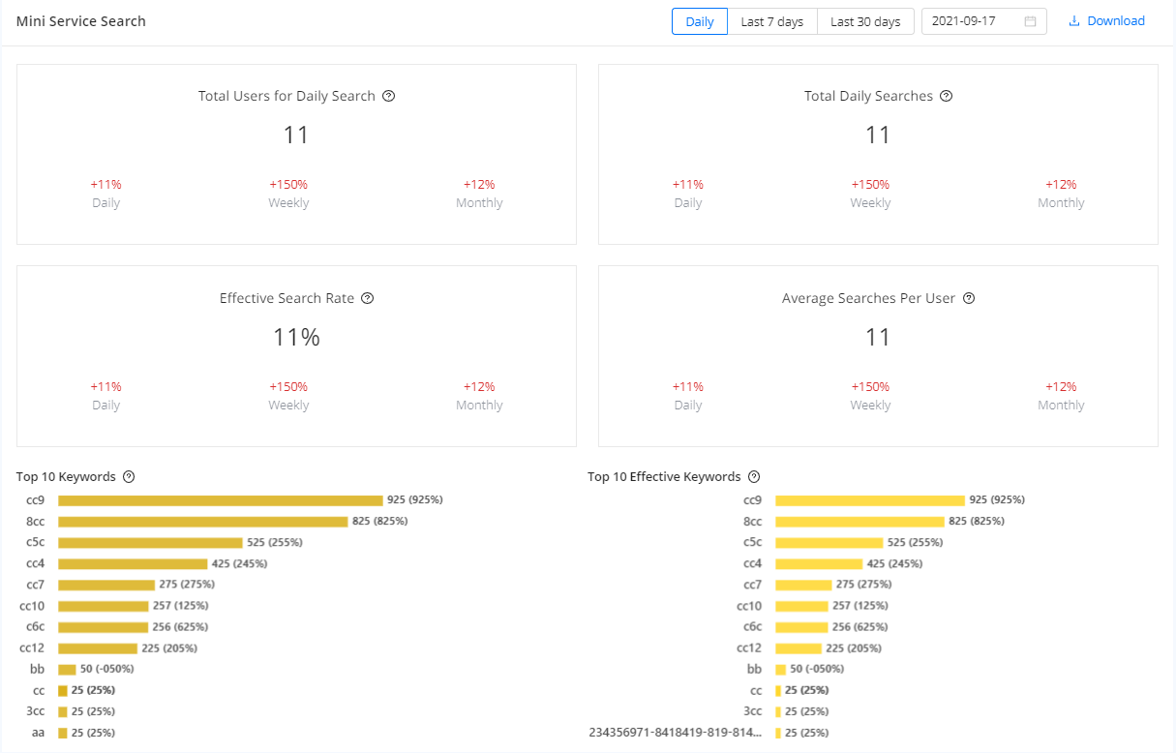Image resolution: width=1176 pixels, height=753 pixels.
Task: Click the cc9 bar in Top 10 Keywords
Action: (220, 500)
